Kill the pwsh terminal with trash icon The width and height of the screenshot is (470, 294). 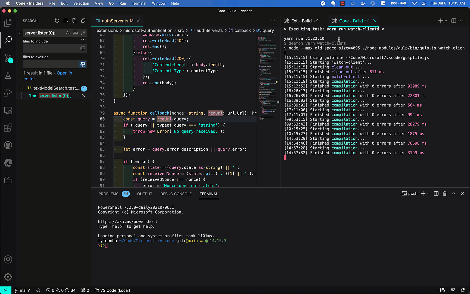445,194
